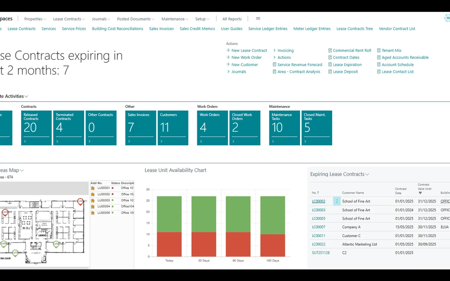Expand the Lease Contracts dropdown menu
The width and height of the screenshot is (450, 281).
pos(69,19)
